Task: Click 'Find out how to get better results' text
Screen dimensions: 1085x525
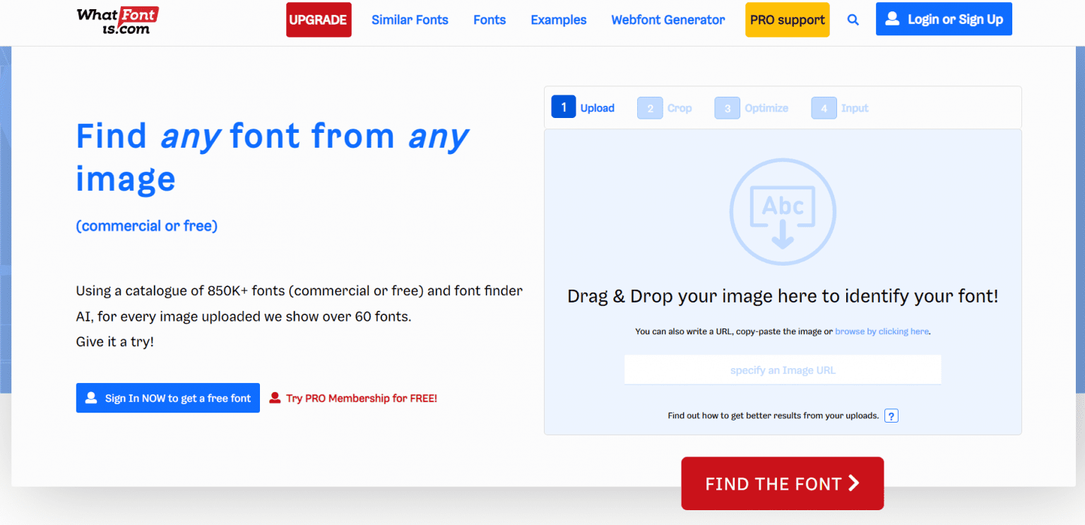Action: click(x=773, y=415)
